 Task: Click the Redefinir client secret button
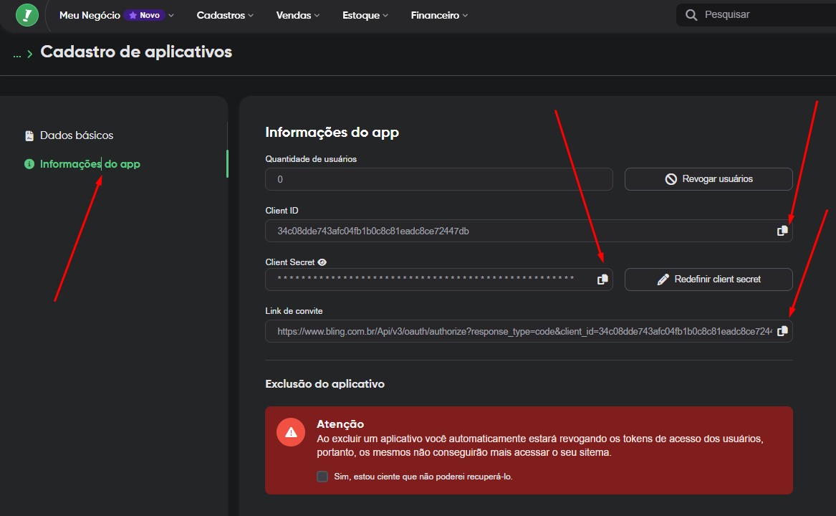click(x=708, y=279)
